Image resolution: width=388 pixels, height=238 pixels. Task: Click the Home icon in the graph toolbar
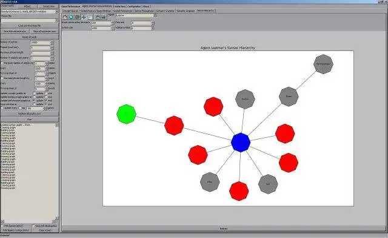coord(65,17)
